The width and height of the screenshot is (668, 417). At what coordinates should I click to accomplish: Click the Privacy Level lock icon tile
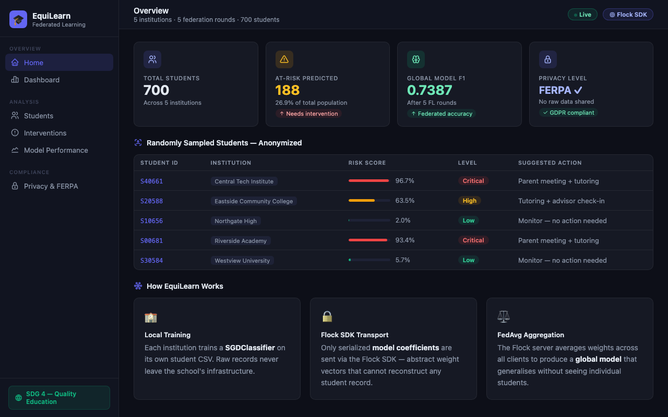pyautogui.click(x=548, y=59)
